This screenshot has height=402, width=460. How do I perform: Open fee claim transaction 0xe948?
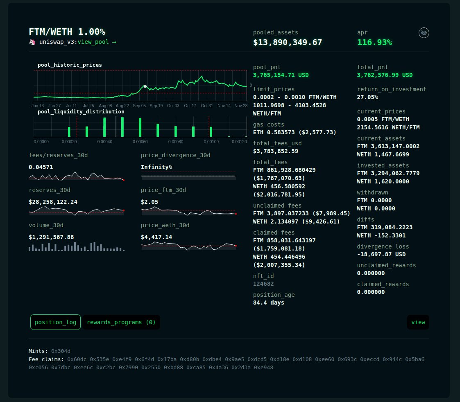click(x=263, y=367)
